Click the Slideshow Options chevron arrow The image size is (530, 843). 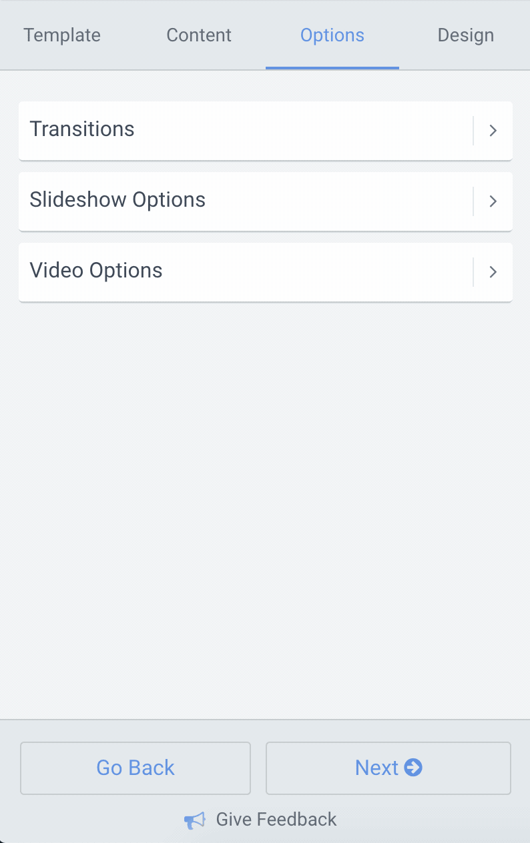493,201
